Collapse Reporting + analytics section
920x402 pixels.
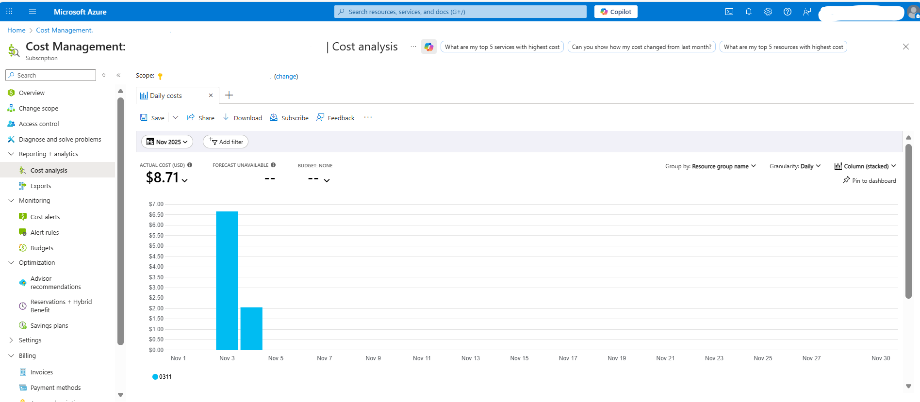11,154
